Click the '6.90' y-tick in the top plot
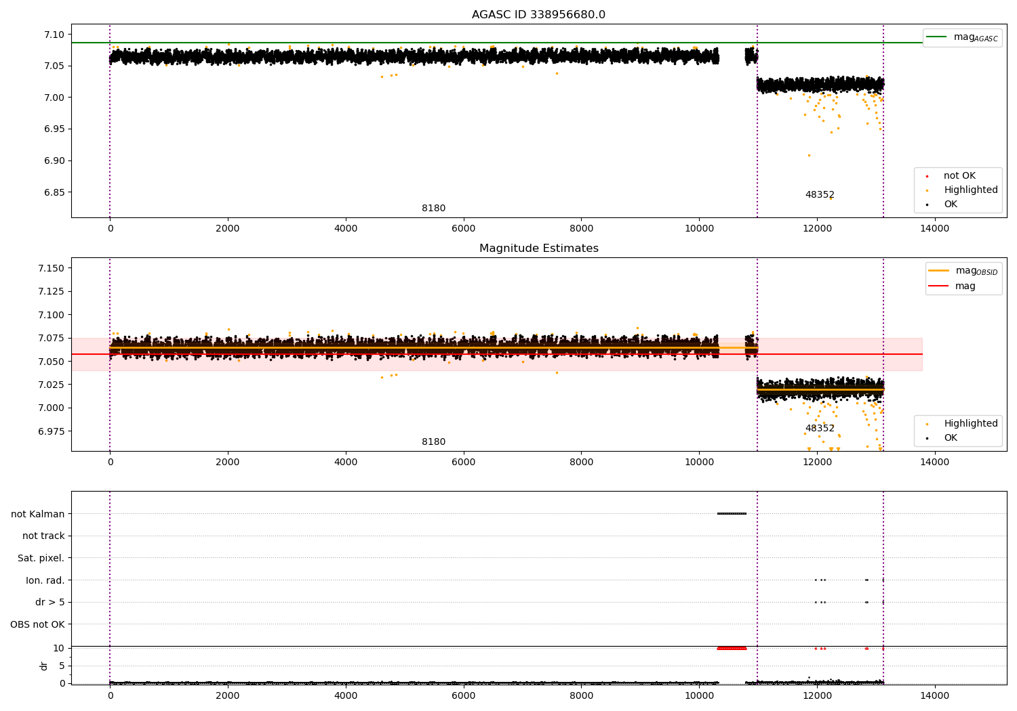The width and height of the screenshot is (1017, 711). coord(56,160)
